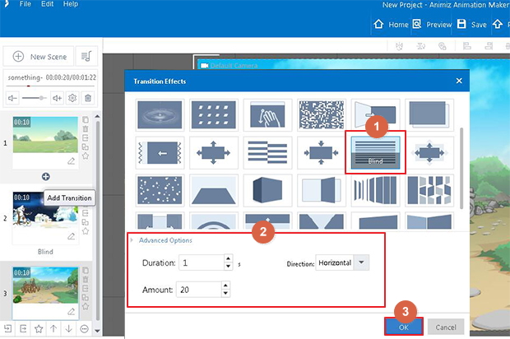Delete the audio track with trash icon
510x339 pixels.
pyautogui.click(x=88, y=98)
